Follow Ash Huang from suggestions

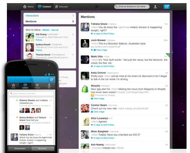pos(39,40)
